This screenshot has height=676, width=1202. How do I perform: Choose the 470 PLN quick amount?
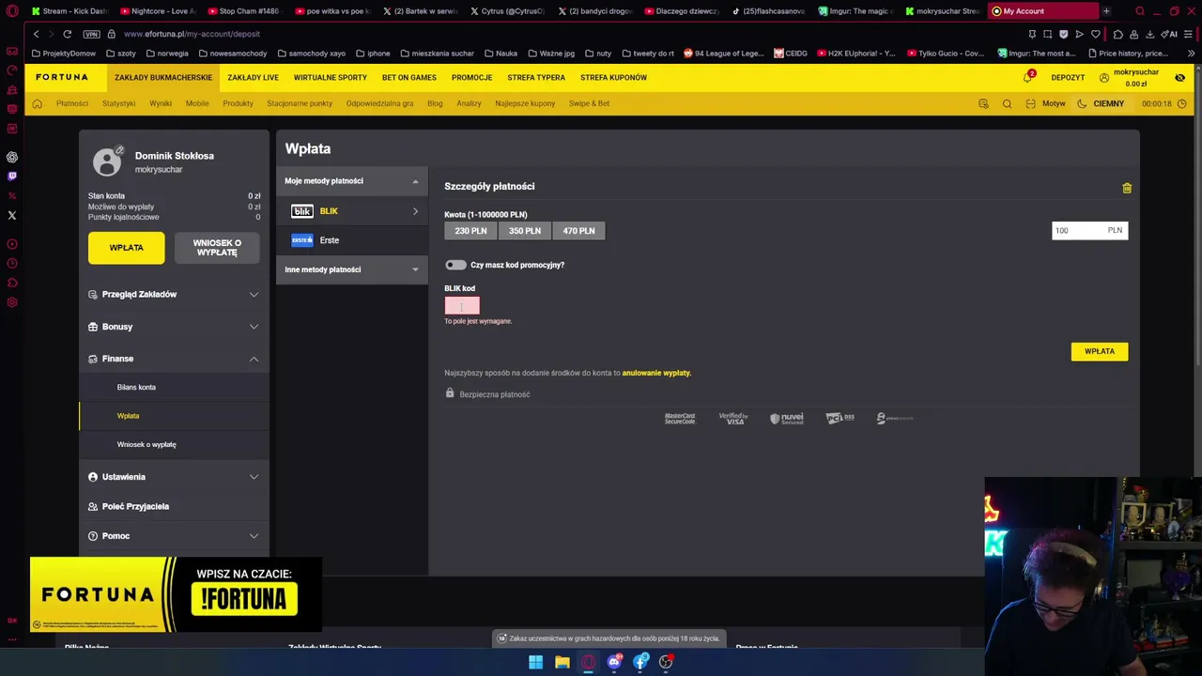pyautogui.click(x=578, y=231)
